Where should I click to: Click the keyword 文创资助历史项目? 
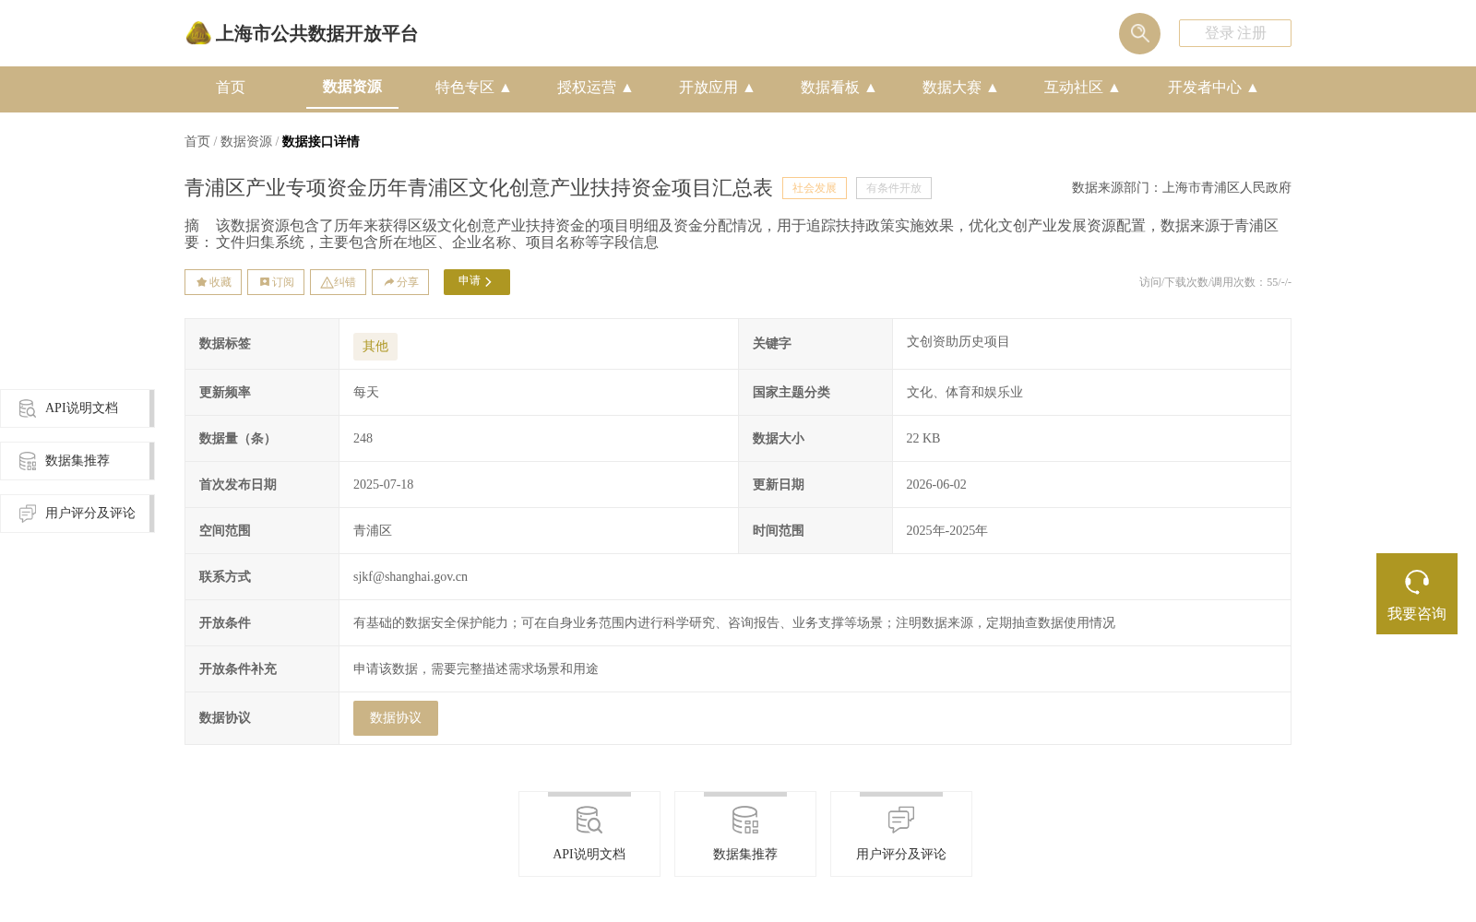pyautogui.click(x=958, y=342)
